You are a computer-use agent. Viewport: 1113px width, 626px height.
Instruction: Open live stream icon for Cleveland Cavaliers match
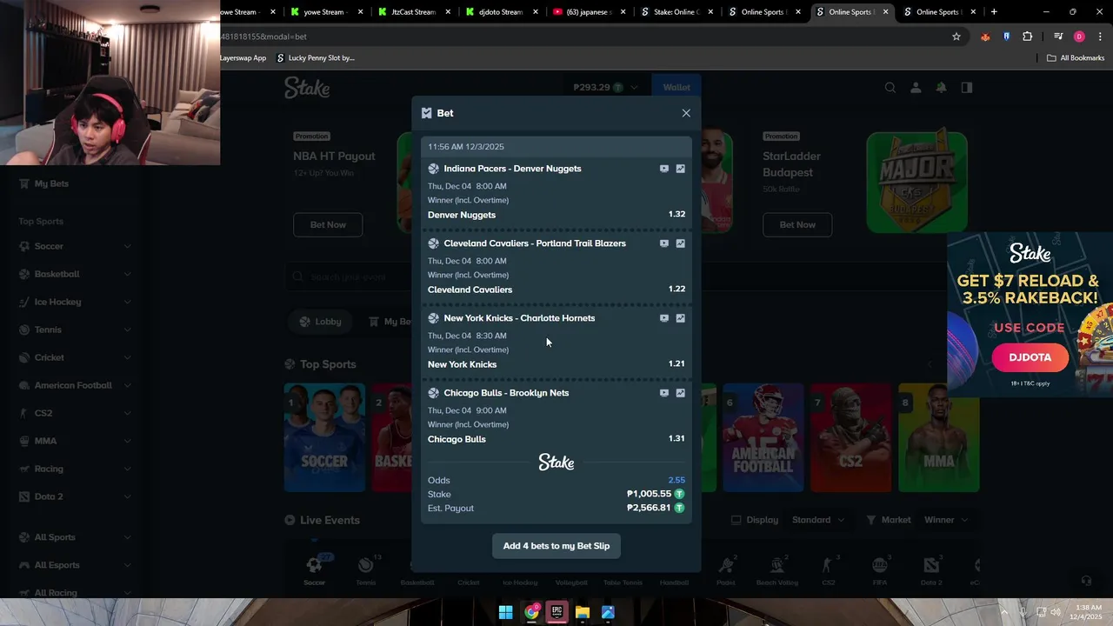click(x=664, y=243)
